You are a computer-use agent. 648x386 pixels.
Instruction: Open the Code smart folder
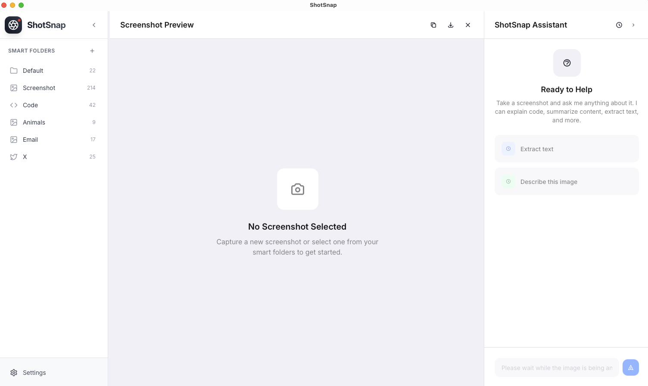(x=31, y=105)
